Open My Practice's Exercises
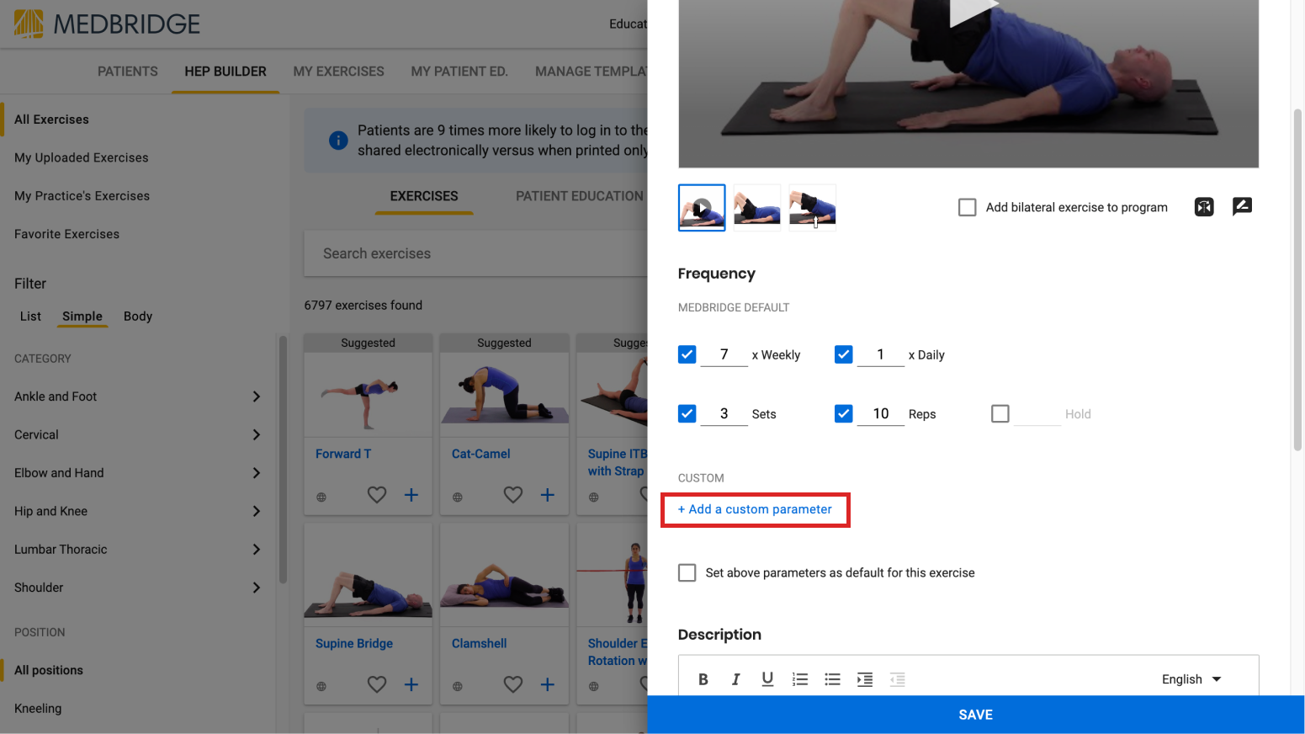 [x=82, y=195]
